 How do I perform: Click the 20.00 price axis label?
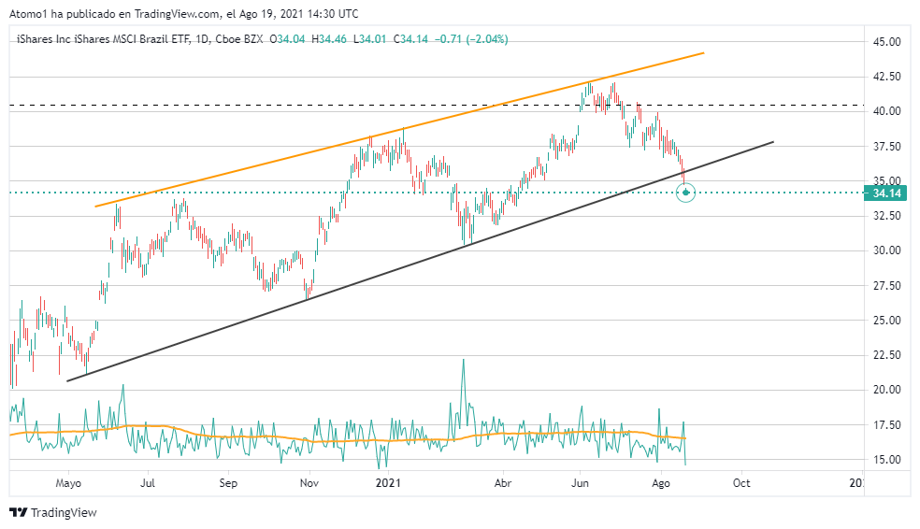point(886,390)
